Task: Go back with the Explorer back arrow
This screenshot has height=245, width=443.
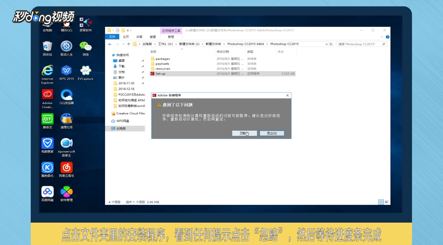Action: (110, 44)
